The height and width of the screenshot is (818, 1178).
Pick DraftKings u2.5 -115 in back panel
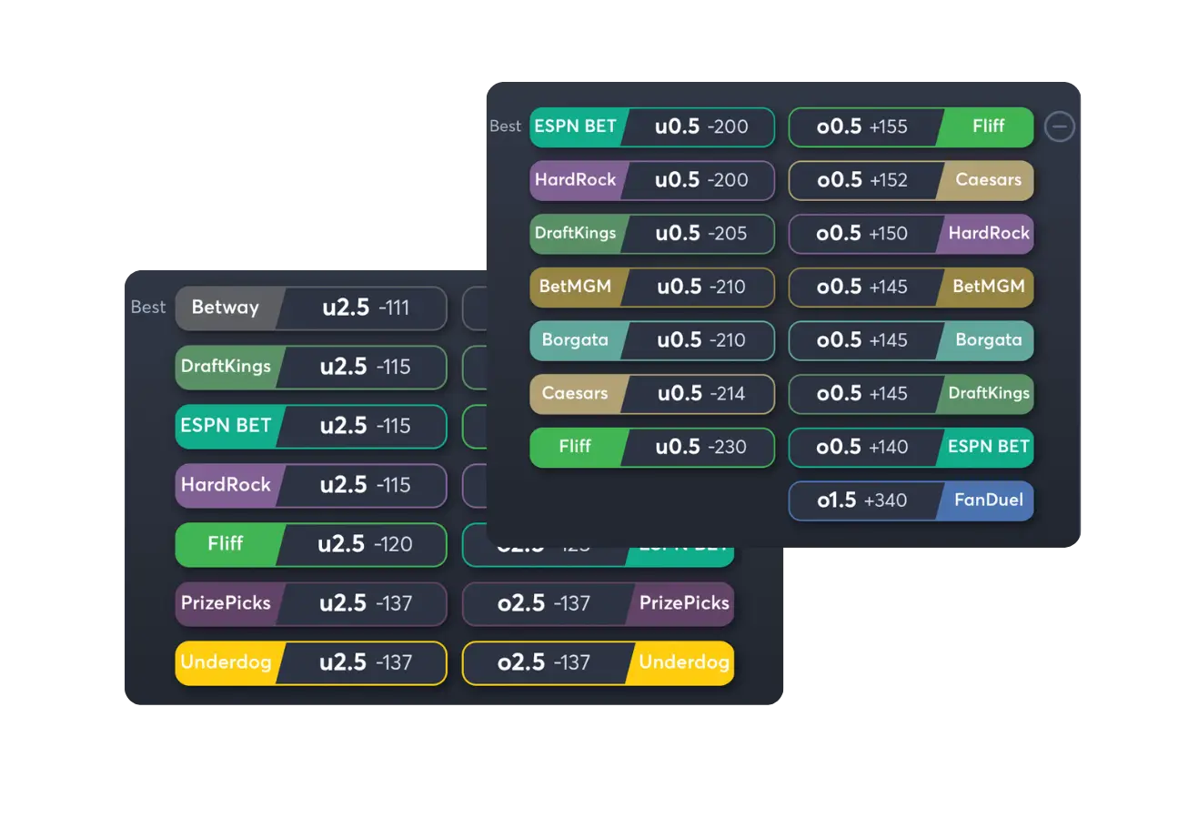(x=311, y=367)
